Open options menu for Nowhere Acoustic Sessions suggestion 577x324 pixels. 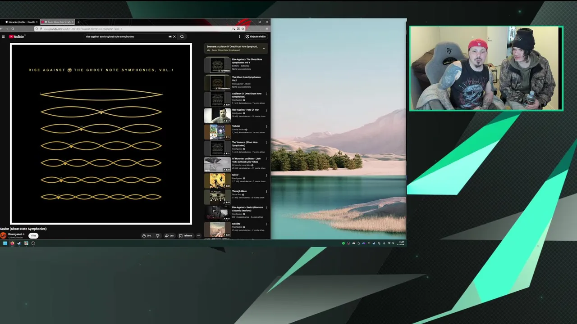coord(266,208)
